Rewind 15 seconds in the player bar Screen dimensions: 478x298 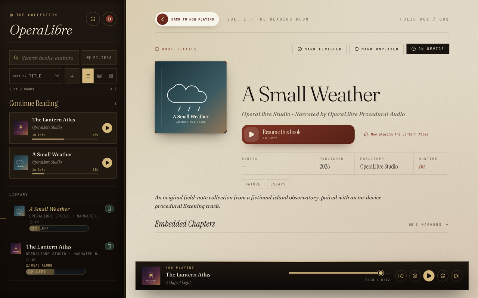pyautogui.click(x=415, y=276)
